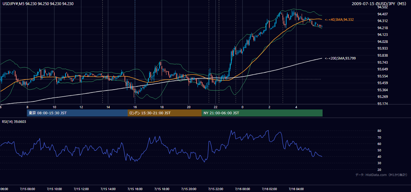The height and width of the screenshot is (192, 411).
Task: Click RSI scale value 40
Action: pyautogui.click(x=379, y=156)
